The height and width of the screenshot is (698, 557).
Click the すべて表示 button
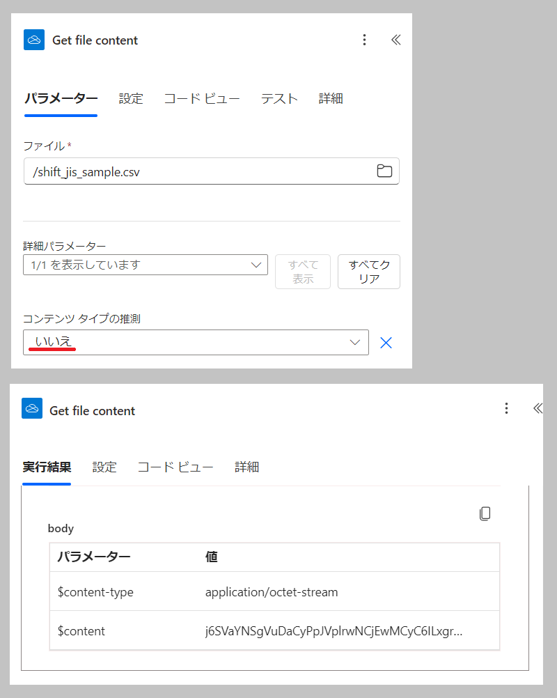click(x=302, y=272)
